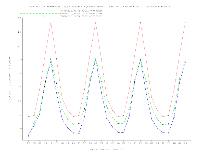The width and height of the screenshot is (202, 156).
Task: Click x-axis forecast hour label 63
Action: [146, 143]
